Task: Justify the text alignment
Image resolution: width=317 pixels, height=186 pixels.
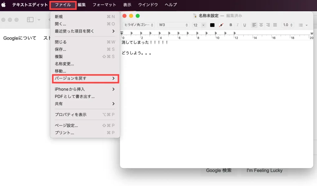Action: [275, 25]
